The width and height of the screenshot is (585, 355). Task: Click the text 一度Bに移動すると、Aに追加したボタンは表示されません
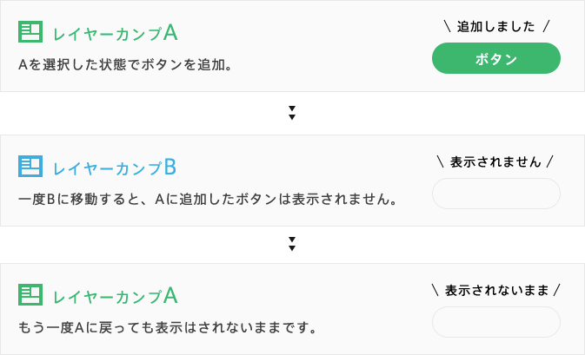point(208,200)
